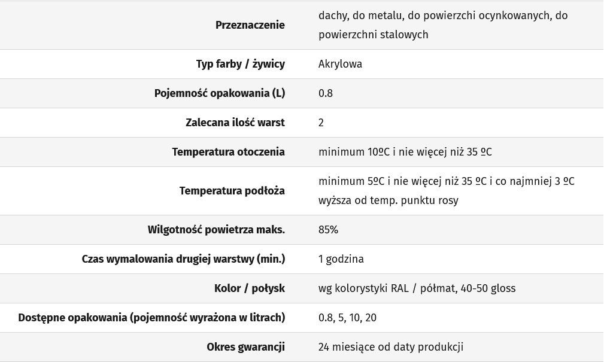604x362 pixels.
Task: Select the "0.8, 5, 10, 20" available packages value
Action: point(347,318)
